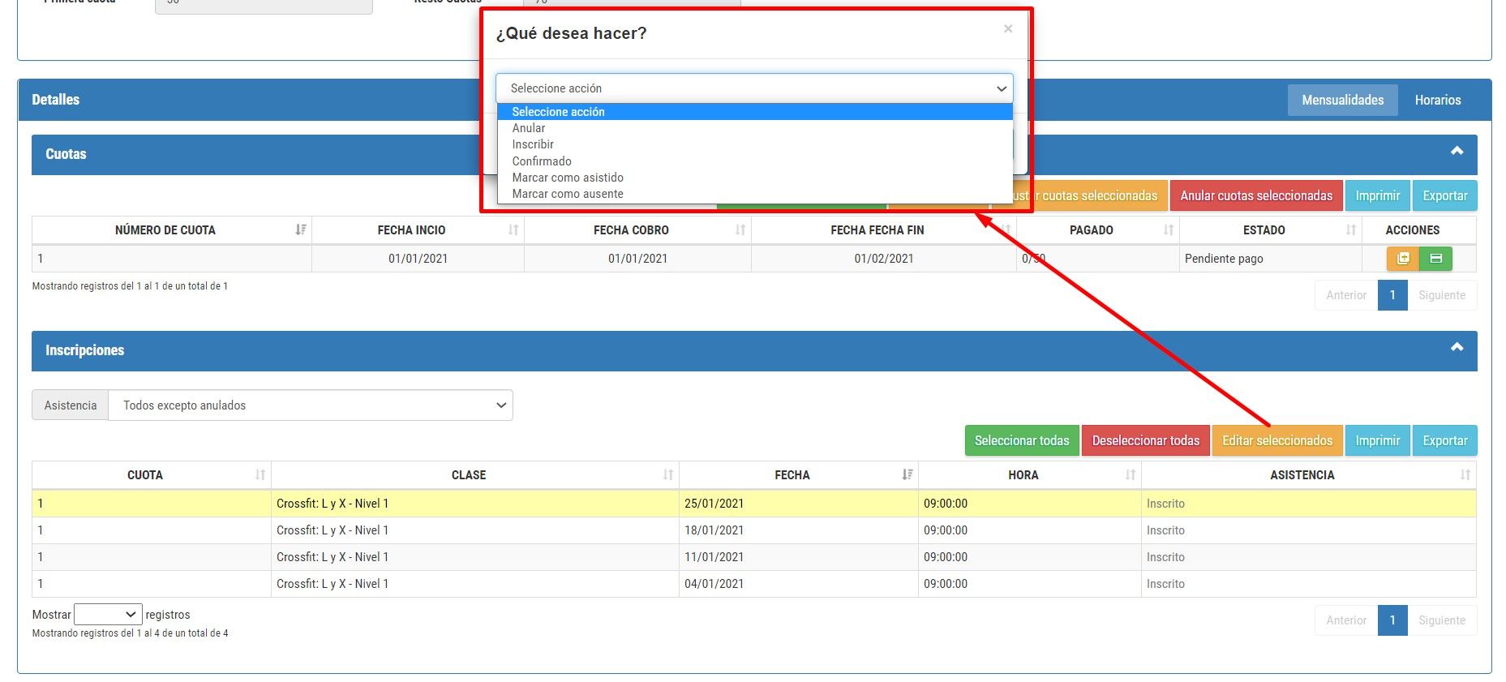Choose 'Anular' from the action list

coord(754,128)
